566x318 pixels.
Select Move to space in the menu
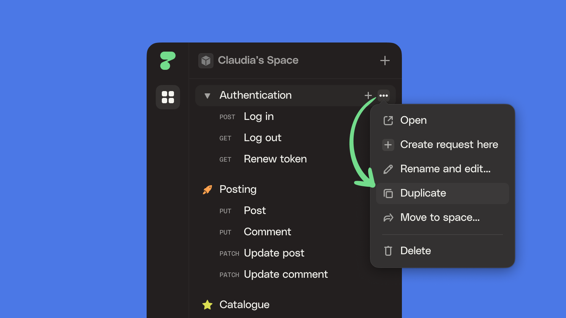click(440, 217)
